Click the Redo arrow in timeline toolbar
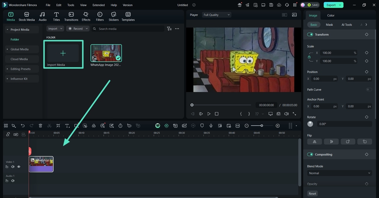Screen dimensions: 379x198 pos(31,126)
